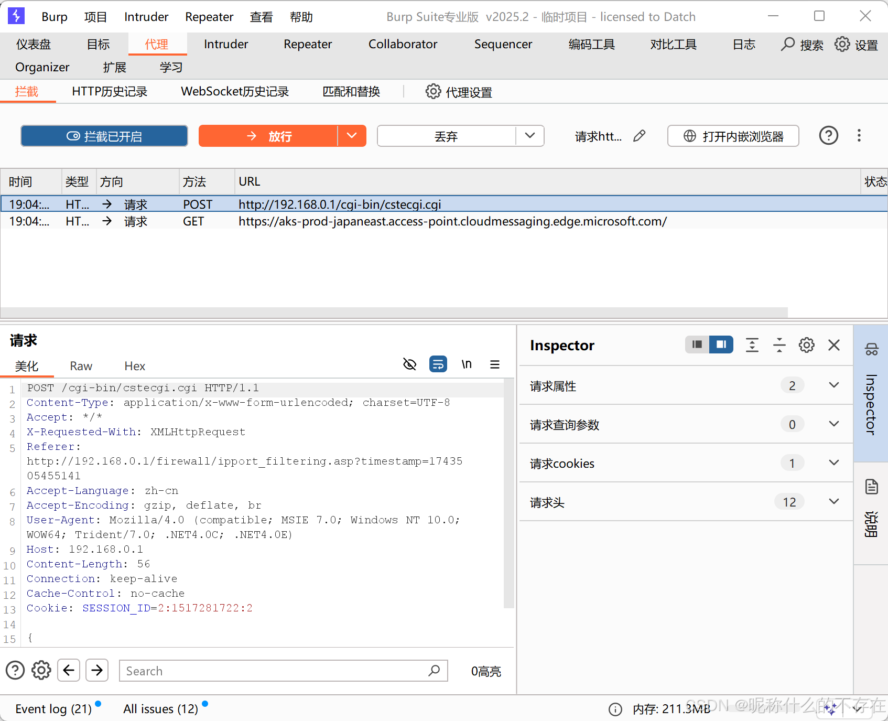Viewport: 888px width, 721px height.
Task: Open settings gear in top bar
Action: (x=842, y=45)
